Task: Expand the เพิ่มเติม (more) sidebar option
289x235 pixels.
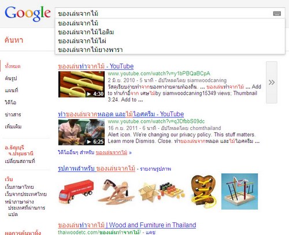Action: point(13,126)
